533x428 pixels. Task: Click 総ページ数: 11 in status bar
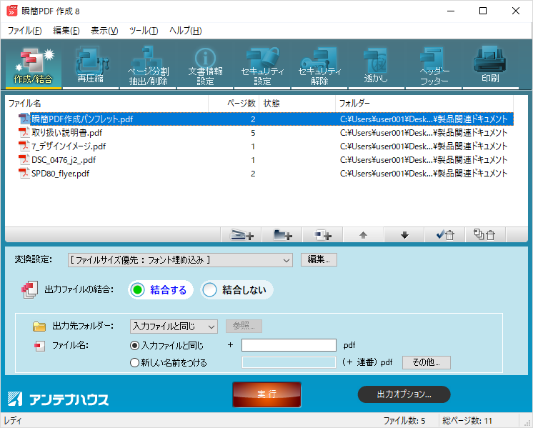467,421
